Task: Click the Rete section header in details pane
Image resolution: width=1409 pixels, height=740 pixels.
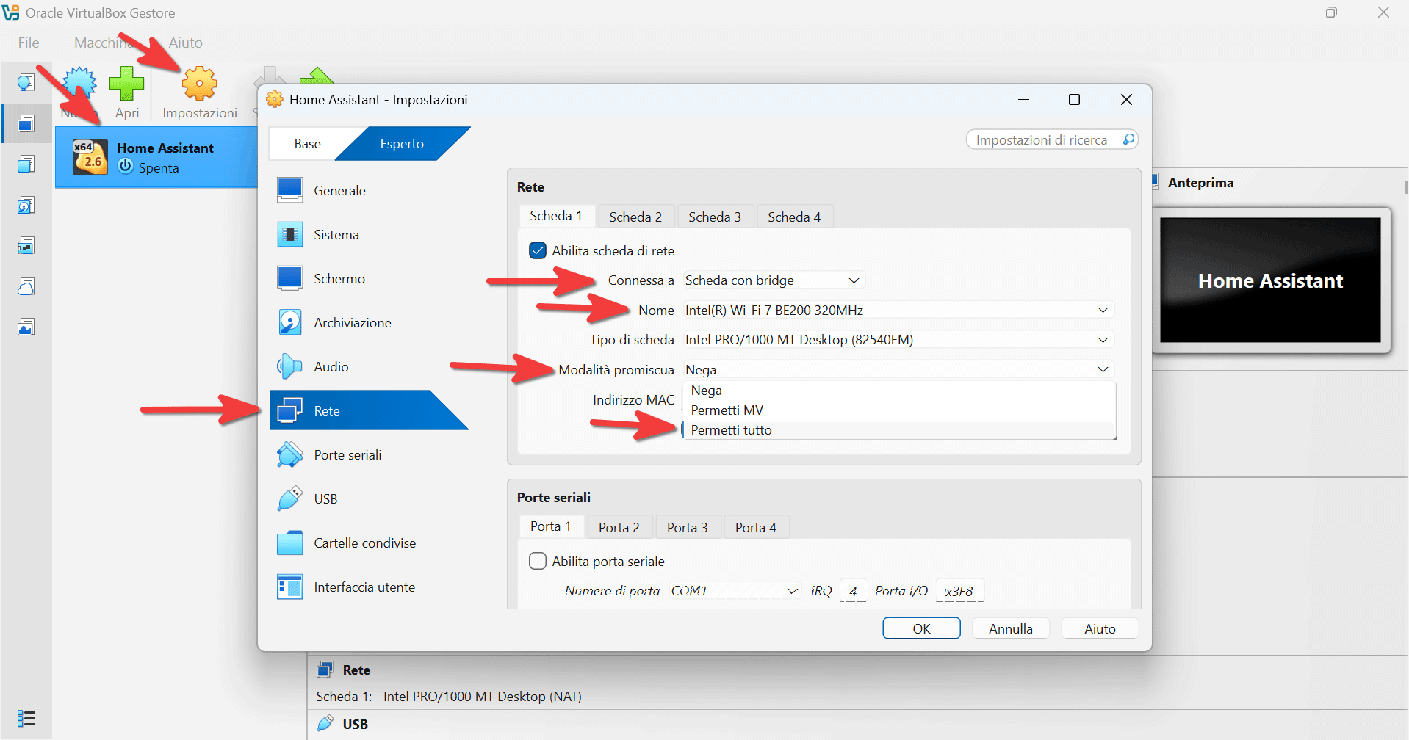Action: (x=356, y=670)
